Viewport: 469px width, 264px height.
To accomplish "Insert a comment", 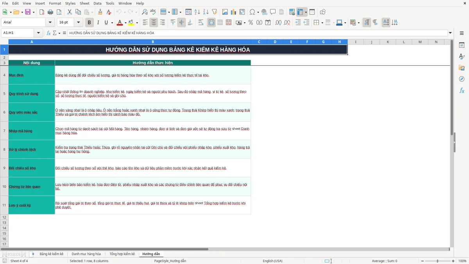I will click(273, 12).
